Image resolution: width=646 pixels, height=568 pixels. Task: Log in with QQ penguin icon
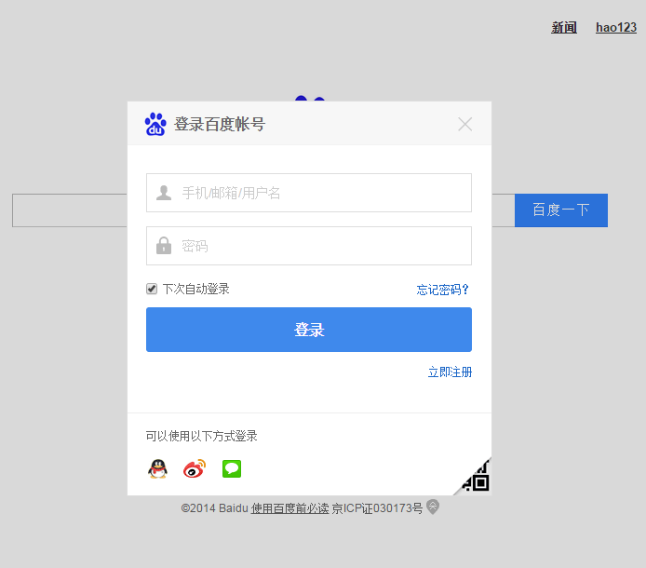[157, 469]
